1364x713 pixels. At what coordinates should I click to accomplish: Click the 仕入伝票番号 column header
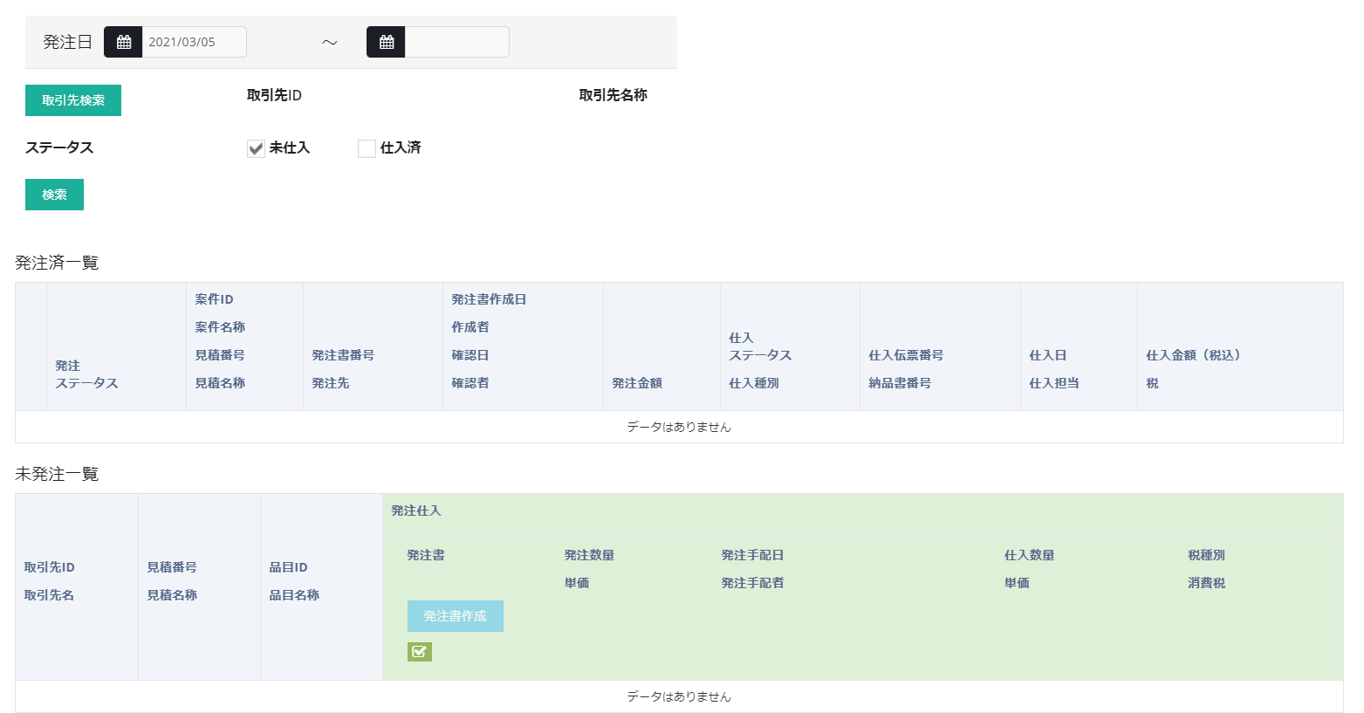[x=906, y=355]
